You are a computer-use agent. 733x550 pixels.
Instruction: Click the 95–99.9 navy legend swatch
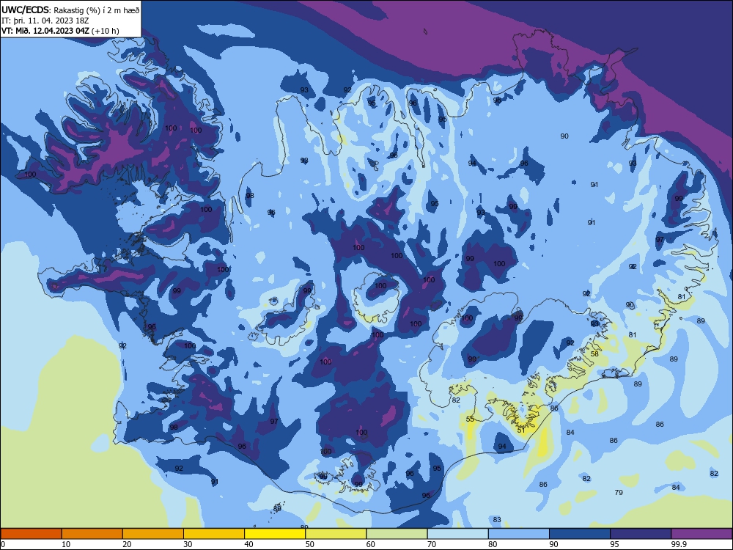[x=641, y=534]
